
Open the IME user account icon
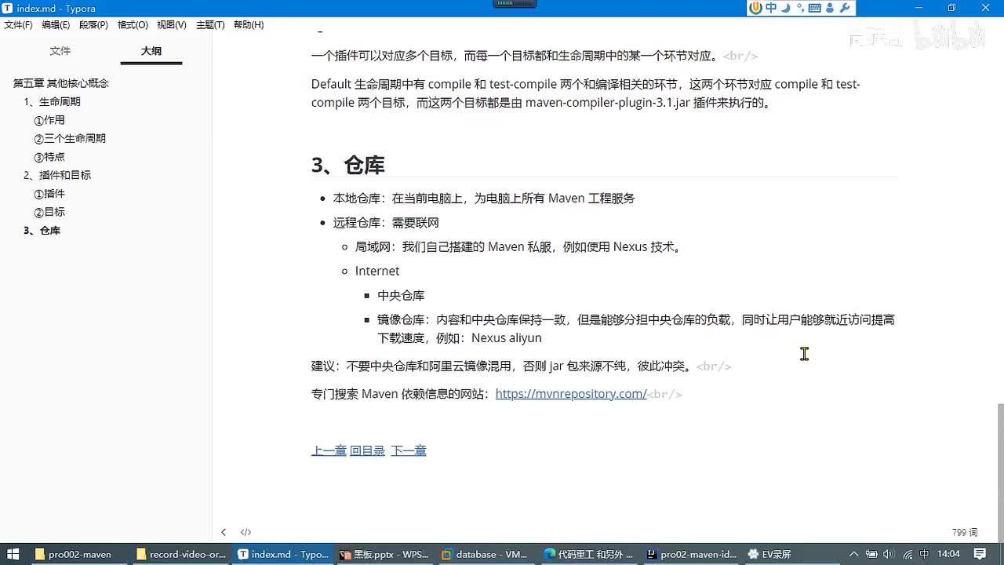(x=830, y=8)
